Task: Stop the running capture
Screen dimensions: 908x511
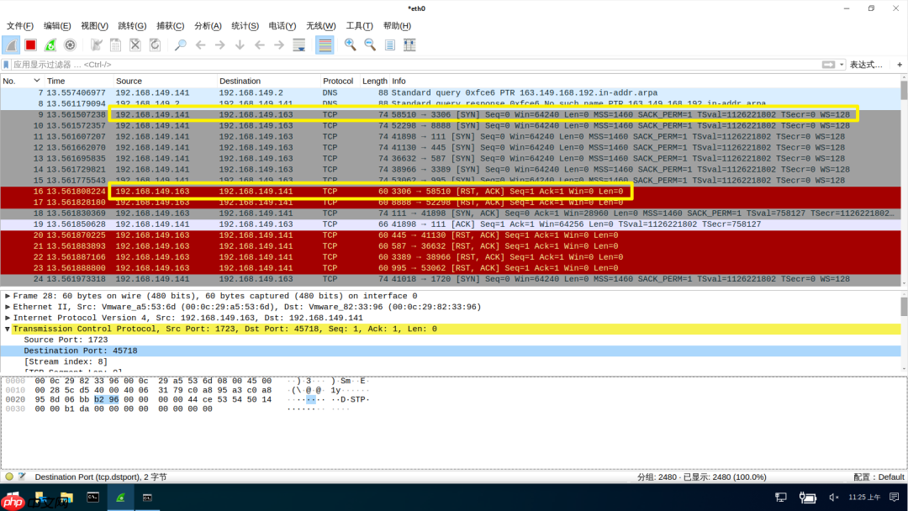Action: click(32, 44)
